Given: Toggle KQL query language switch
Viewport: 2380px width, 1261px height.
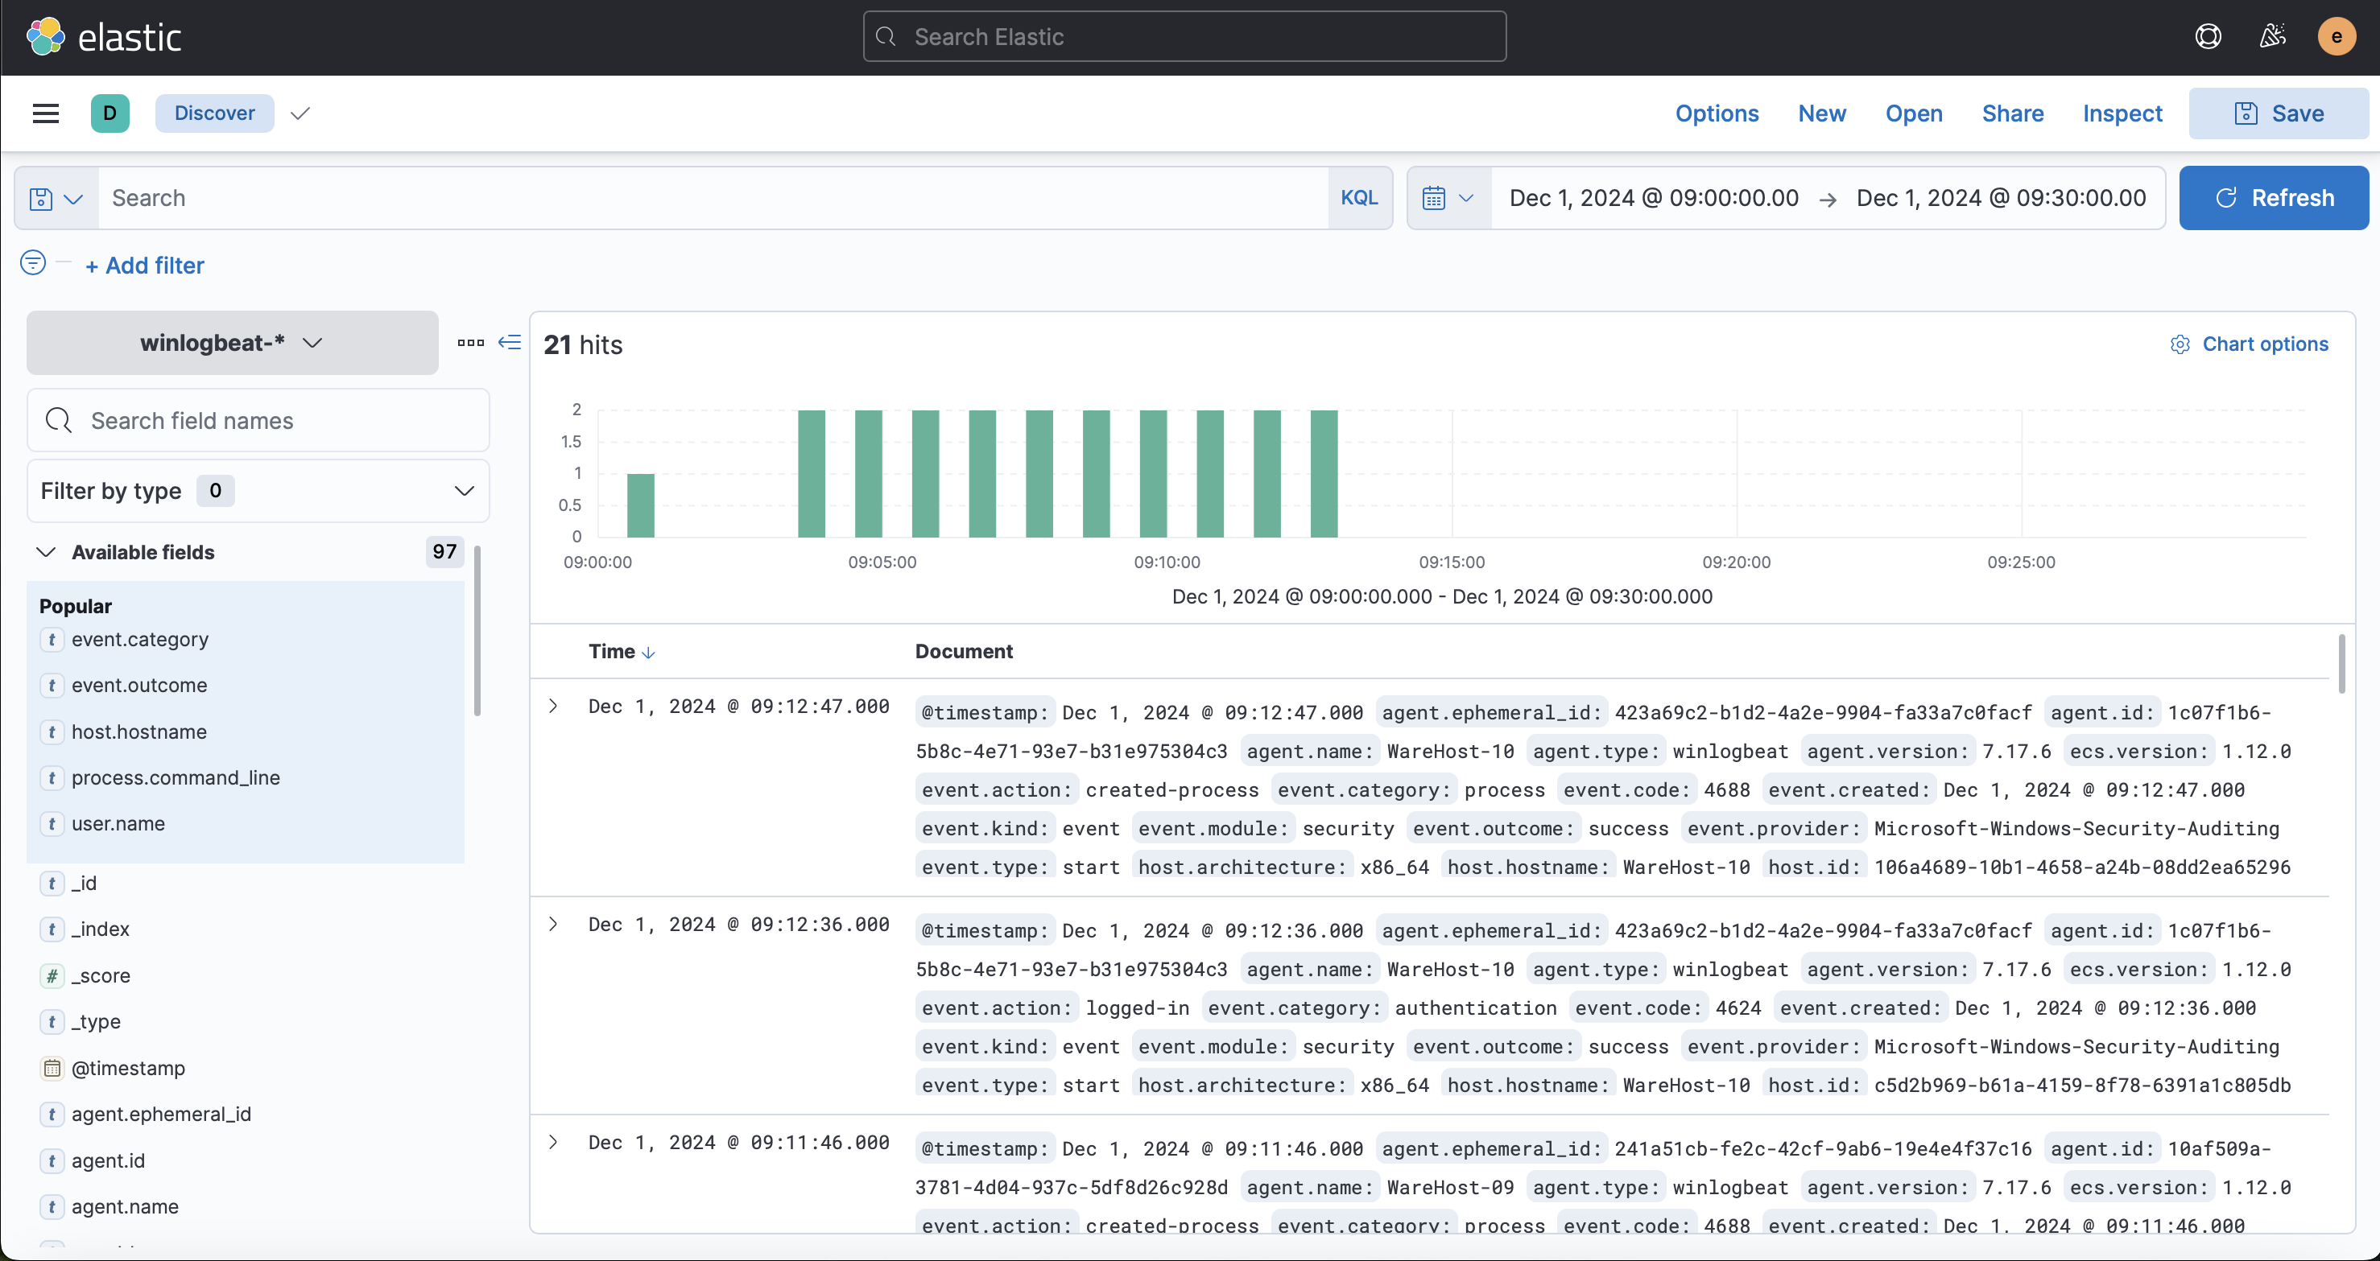Looking at the screenshot, I should tap(1359, 199).
